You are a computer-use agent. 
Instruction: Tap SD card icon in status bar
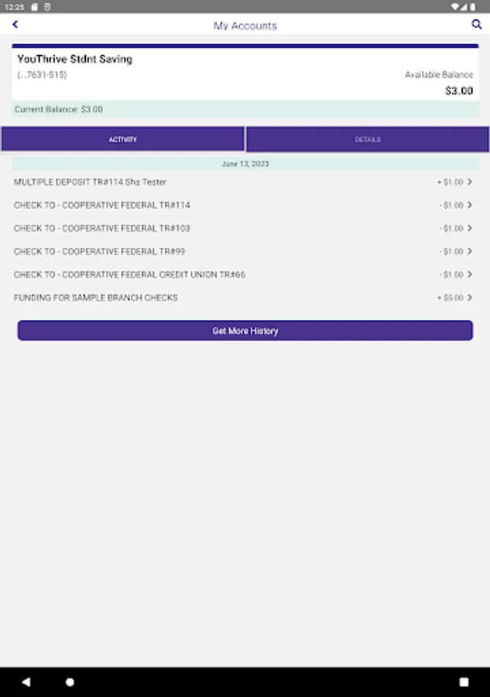click(x=34, y=7)
